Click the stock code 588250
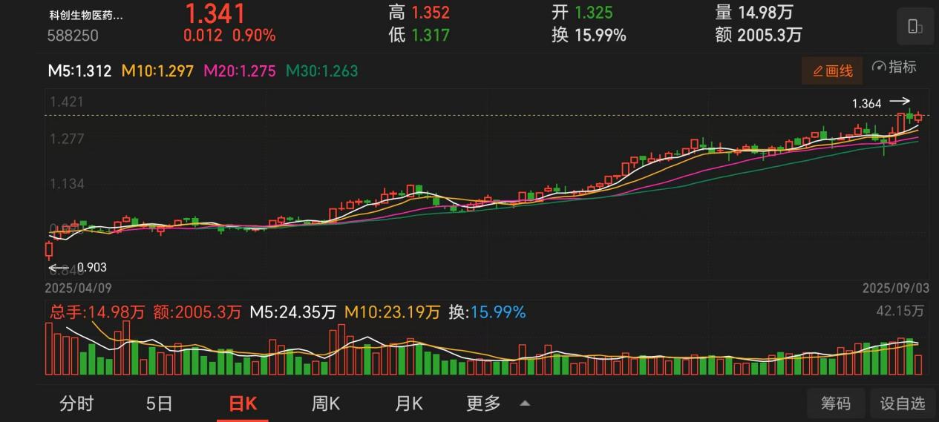This screenshot has height=422, width=939. point(73,35)
